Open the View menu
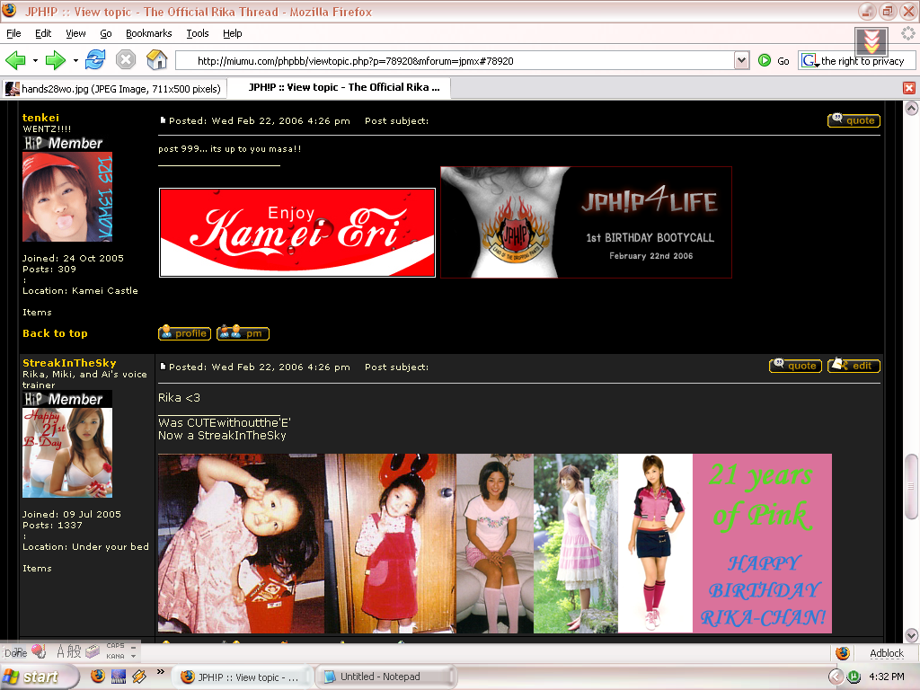The width and height of the screenshot is (920, 690). (75, 33)
